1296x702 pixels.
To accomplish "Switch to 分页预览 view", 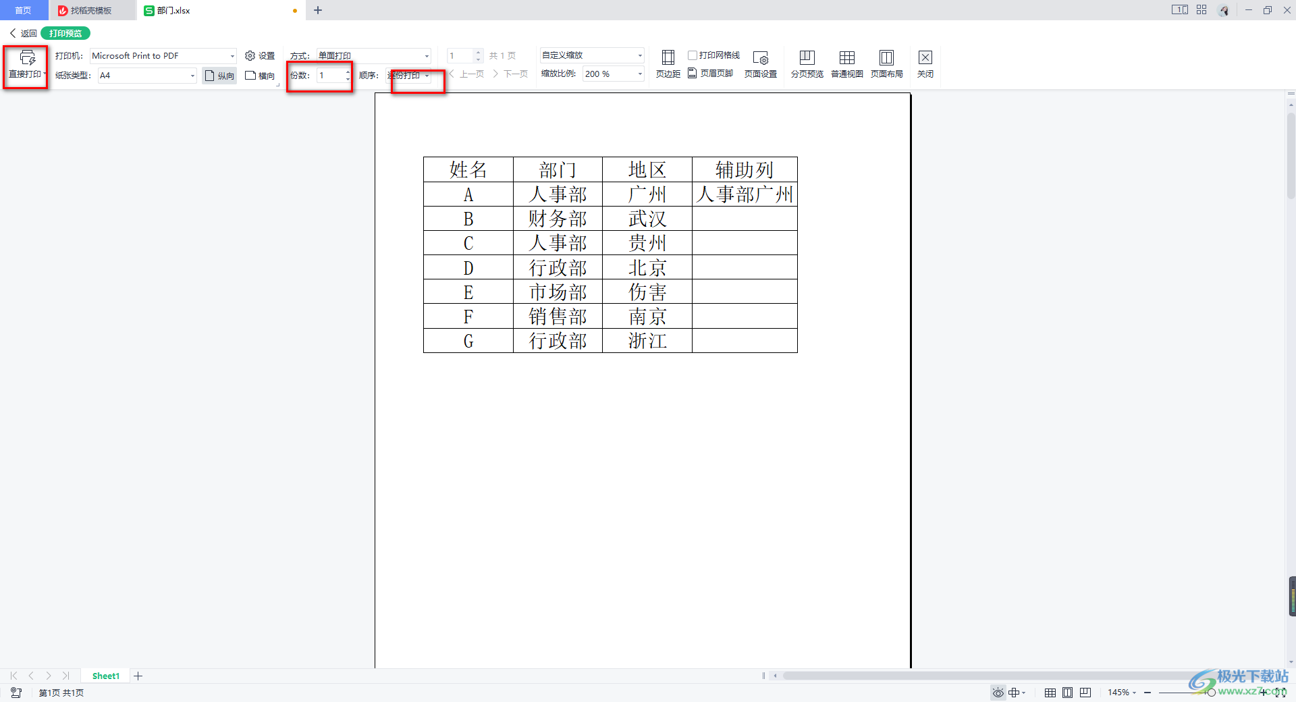I will point(807,65).
